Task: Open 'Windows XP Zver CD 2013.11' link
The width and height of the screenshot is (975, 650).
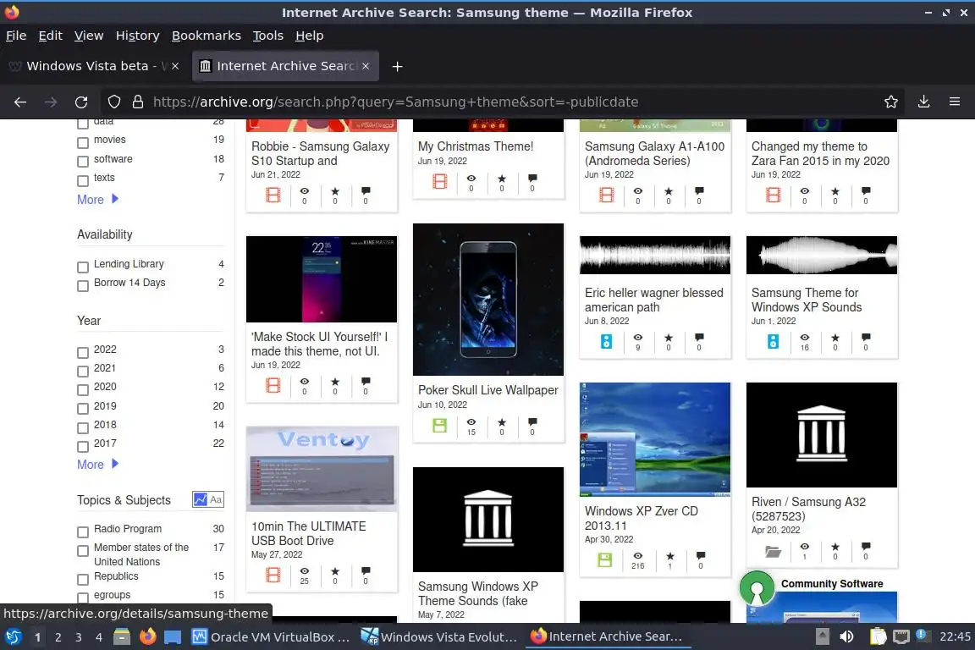Action: (x=641, y=518)
